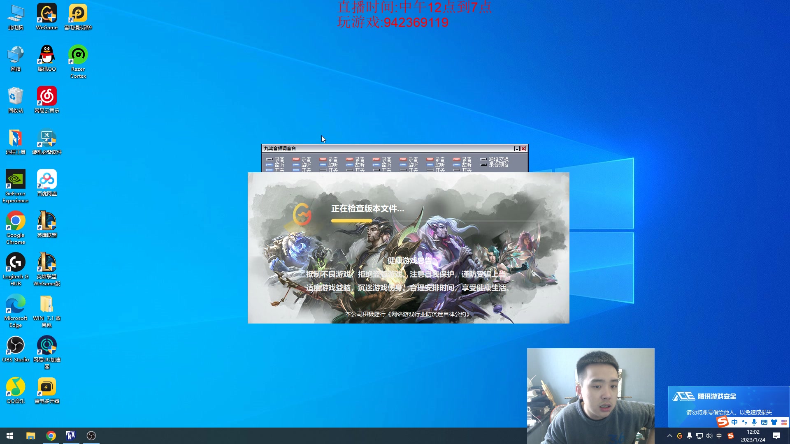Toggle 通道交换 switch in mixer
790x444 pixels.
(x=483, y=159)
